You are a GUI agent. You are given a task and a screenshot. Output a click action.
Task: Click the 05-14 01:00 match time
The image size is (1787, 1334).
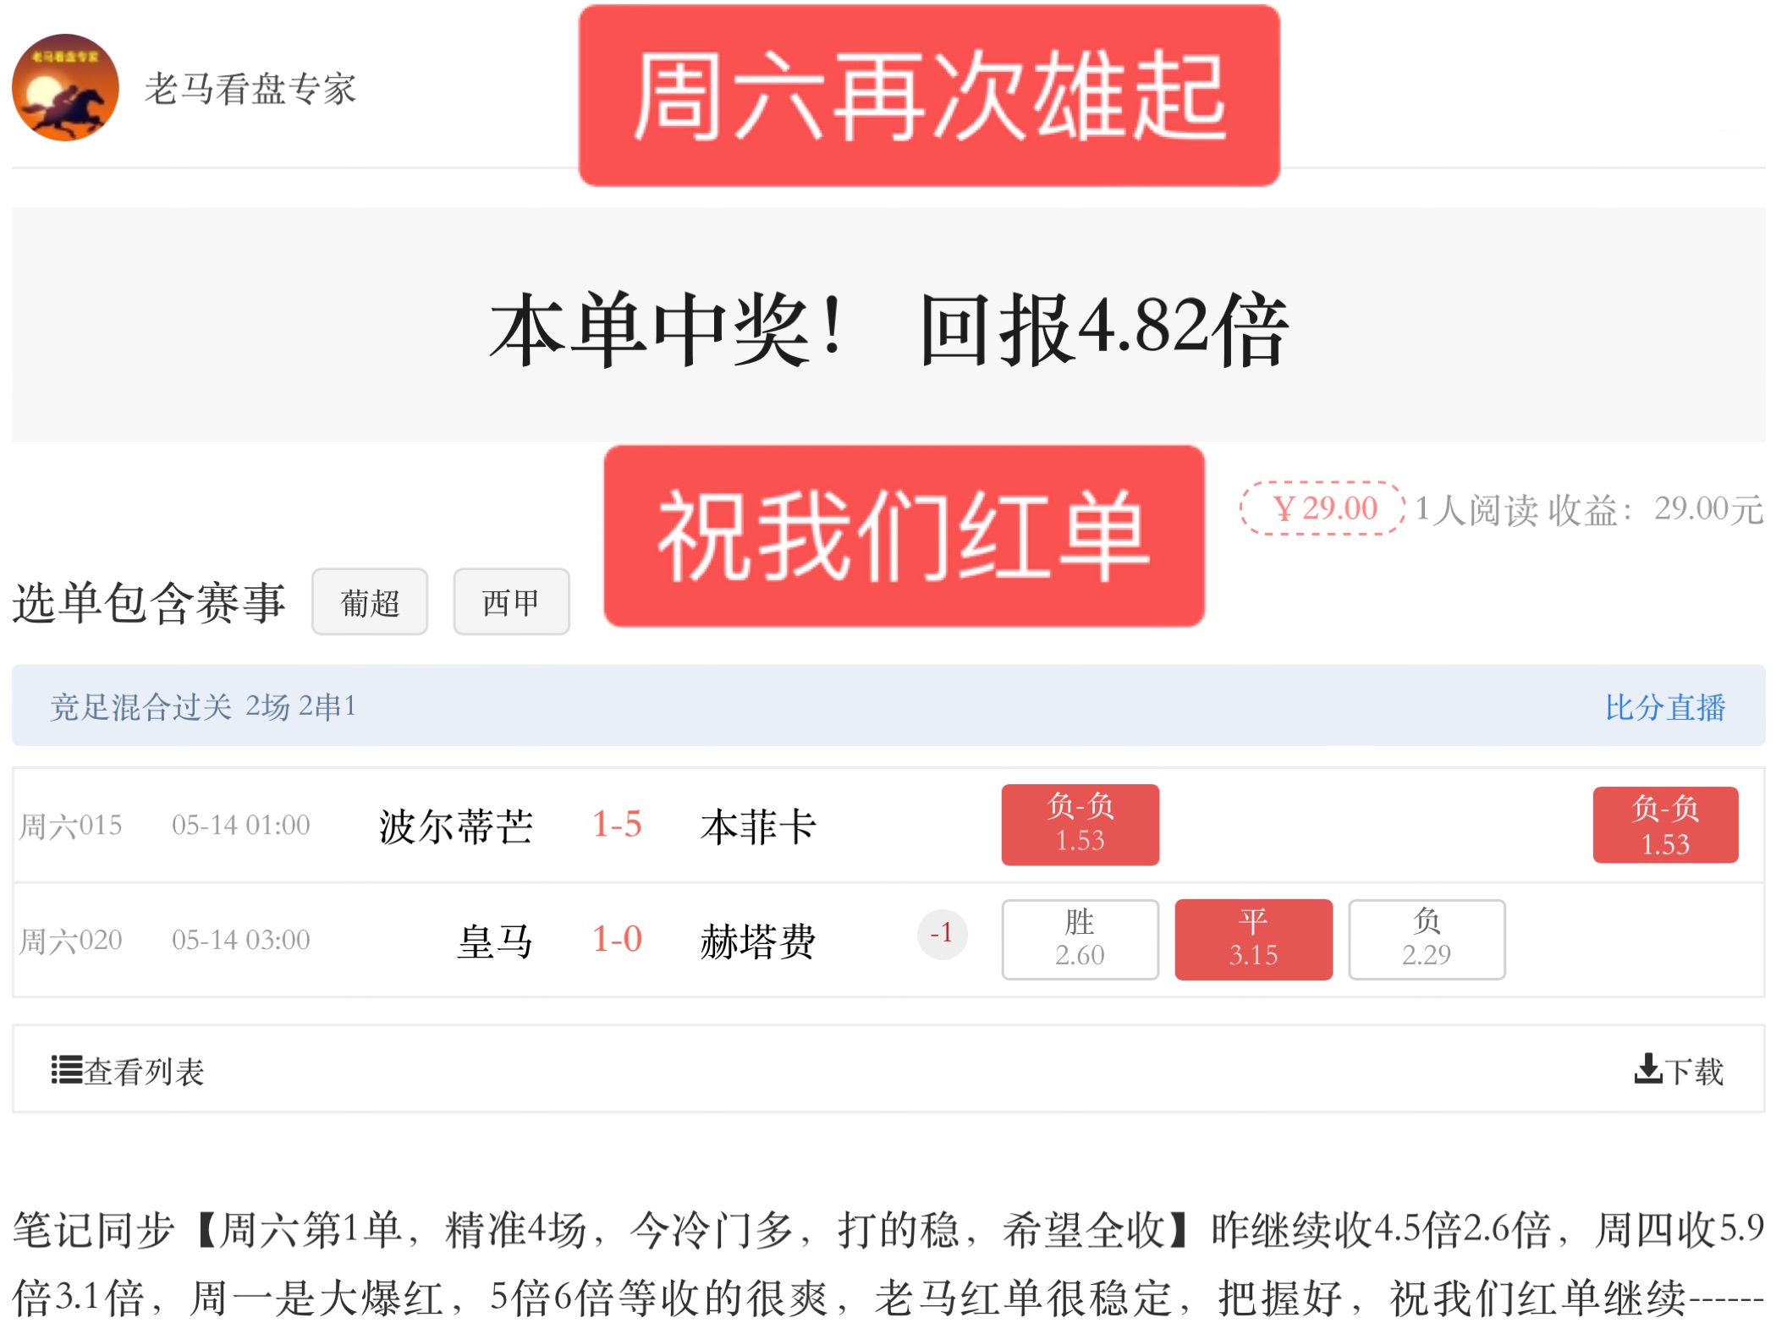point(241,825)
